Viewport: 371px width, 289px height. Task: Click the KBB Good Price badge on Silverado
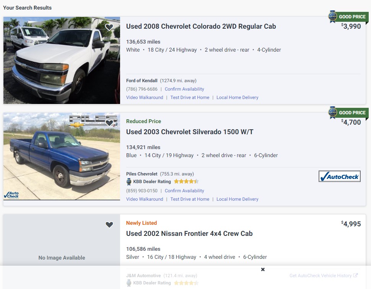pos(348,112)
